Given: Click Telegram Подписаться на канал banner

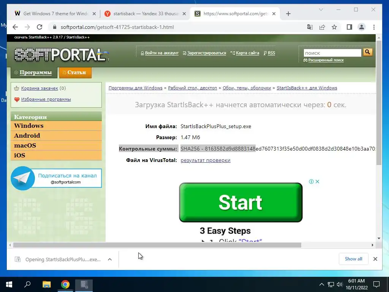Looking at the screenshot, I should [x=56, y=178].
